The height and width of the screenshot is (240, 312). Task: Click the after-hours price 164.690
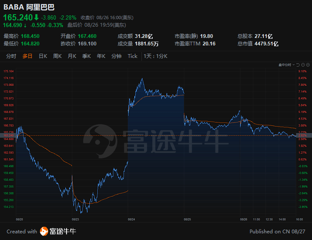pos(12,25)
